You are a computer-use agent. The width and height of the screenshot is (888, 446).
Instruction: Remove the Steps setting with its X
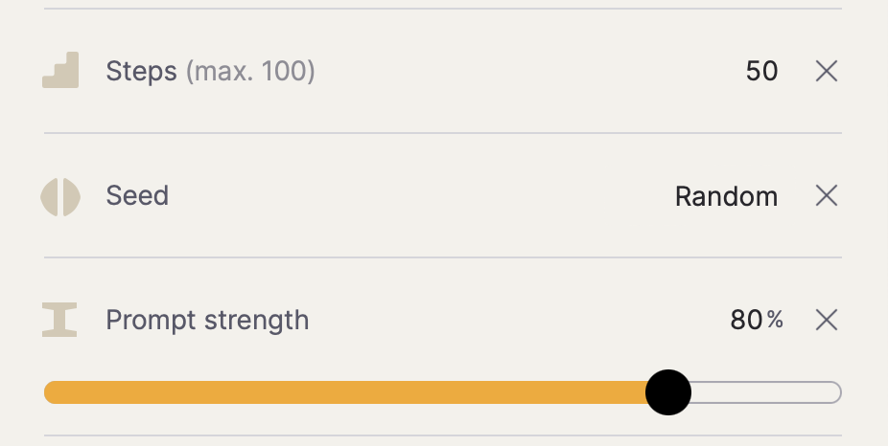click(x=826, y=72)
